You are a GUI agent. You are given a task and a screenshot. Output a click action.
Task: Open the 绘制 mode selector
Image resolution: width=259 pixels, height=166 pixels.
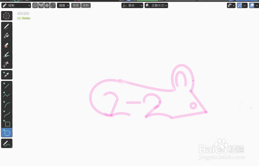tap(16, 5)
